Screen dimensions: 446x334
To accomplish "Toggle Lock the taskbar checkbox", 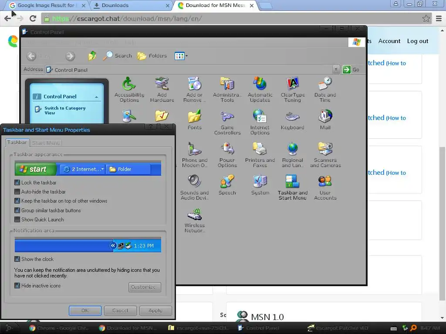I will [x=17, y=182].
